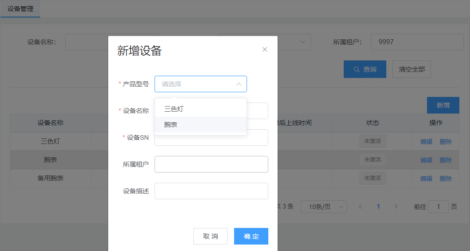Viewport: 470px width, 251px height.
Task: Edit the 三色灯 device row
Action: [x=426, y=142]
